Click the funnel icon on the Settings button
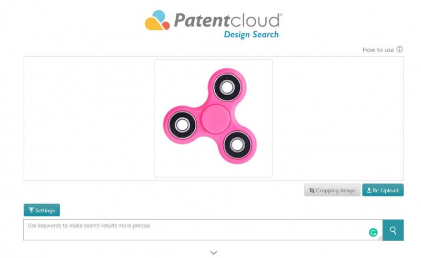 point(31,210)
